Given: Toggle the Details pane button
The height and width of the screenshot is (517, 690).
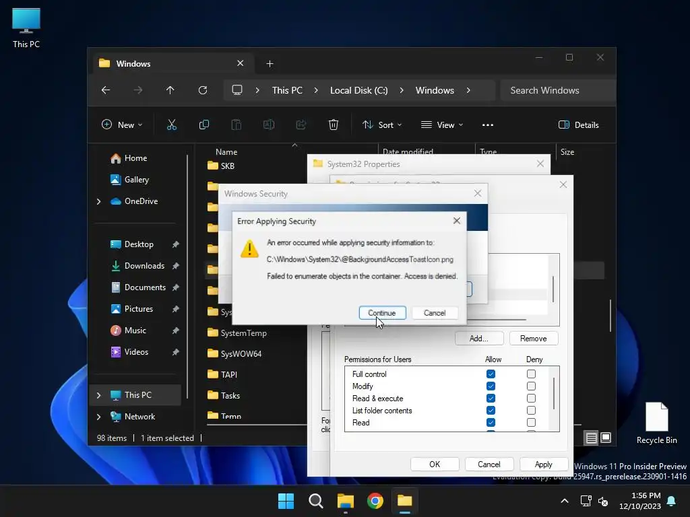Looking at the screenshot, I should [579, 125].
